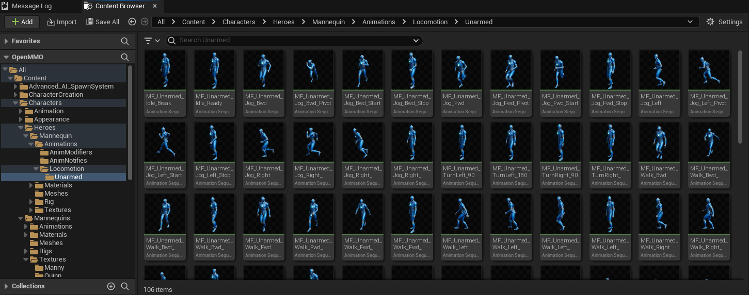Open the path history dropdown arrow

click(690, 22)
